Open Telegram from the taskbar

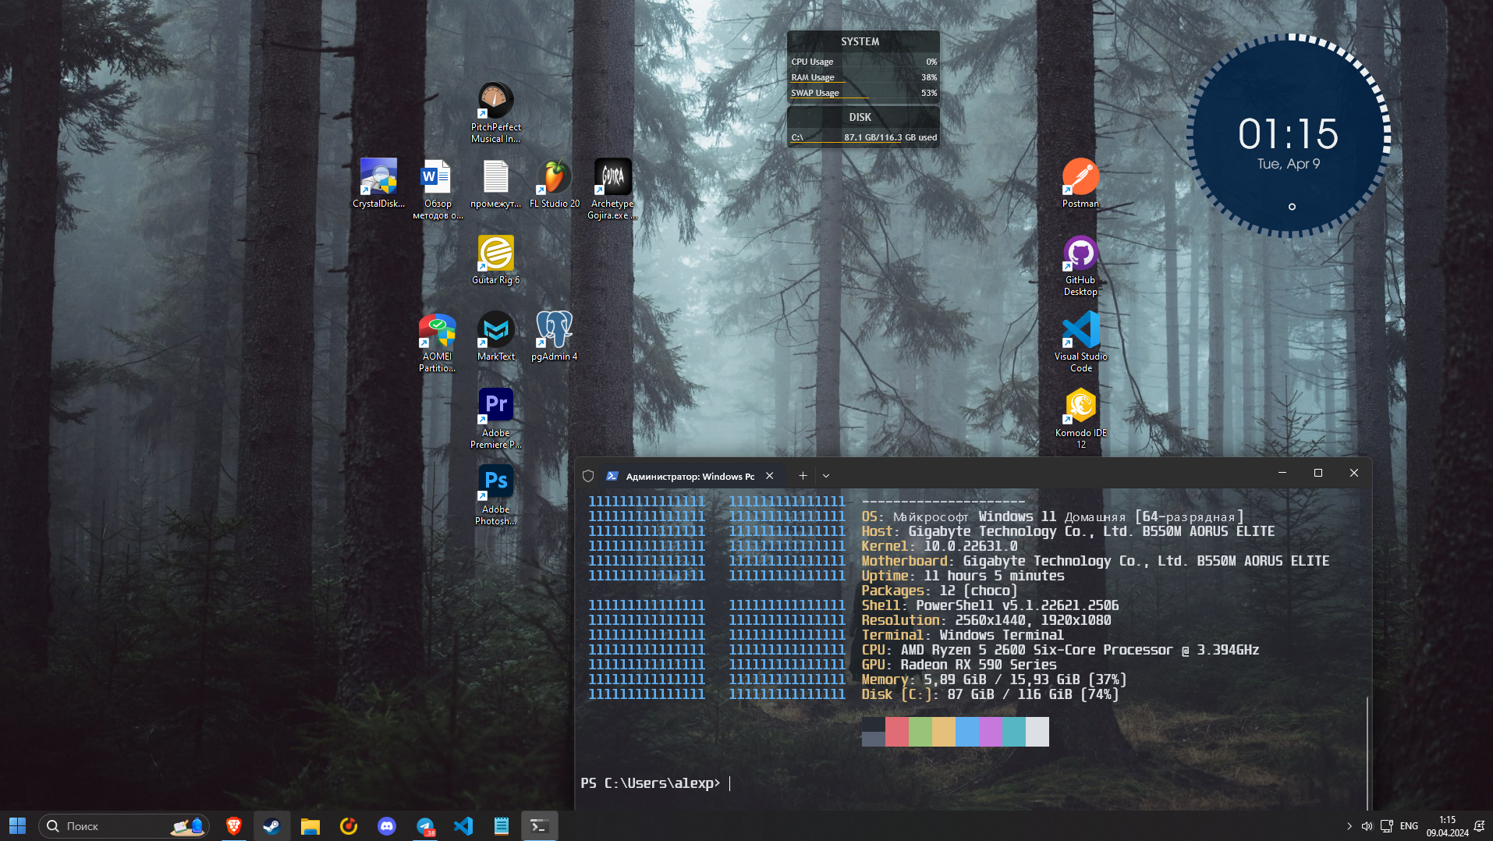(x=425, y=825)
